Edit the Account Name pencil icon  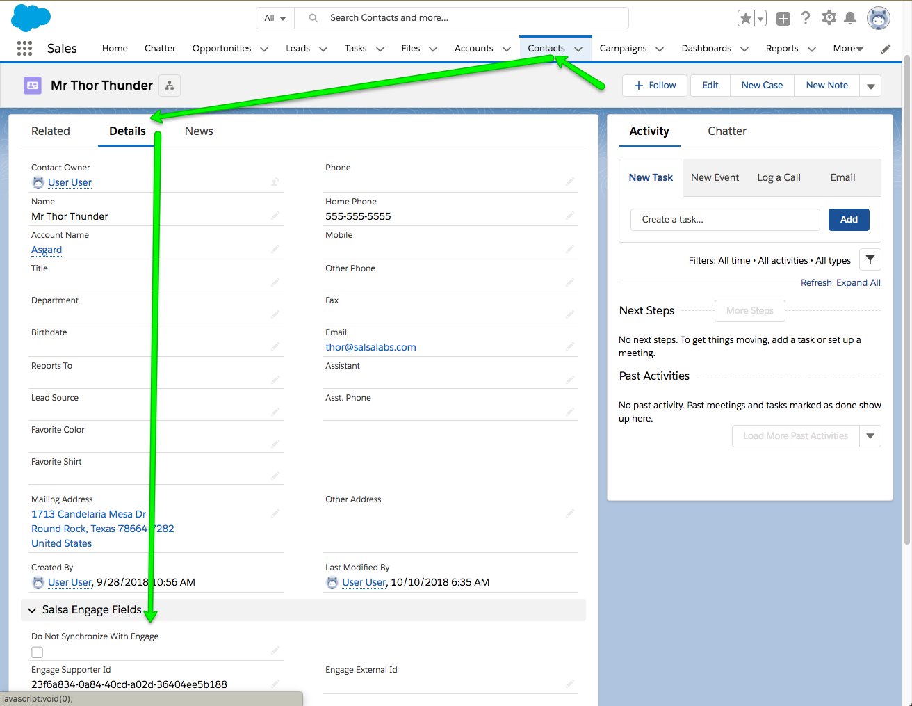tap(275, 249)
